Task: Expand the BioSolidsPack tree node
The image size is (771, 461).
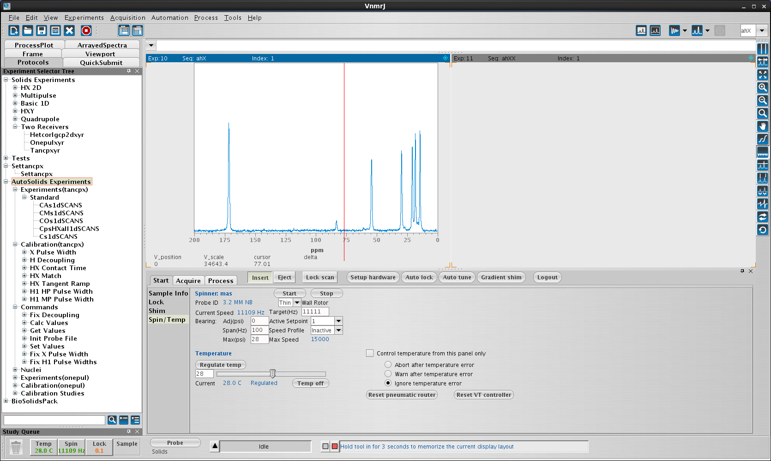Action: pos(6,401)
